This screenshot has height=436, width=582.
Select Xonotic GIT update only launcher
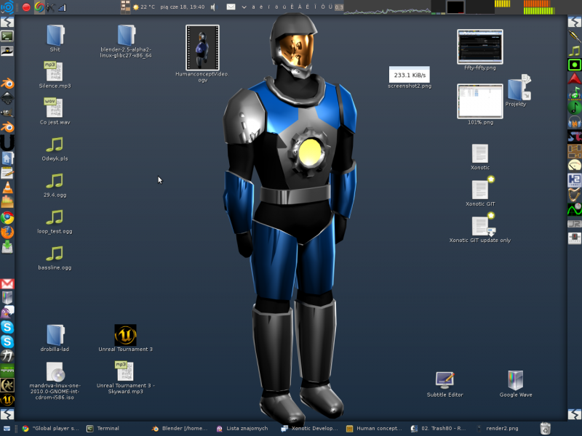pyautogui.click(x=480, y=227)
